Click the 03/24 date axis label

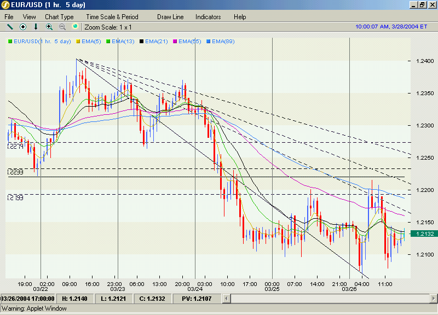195,289
